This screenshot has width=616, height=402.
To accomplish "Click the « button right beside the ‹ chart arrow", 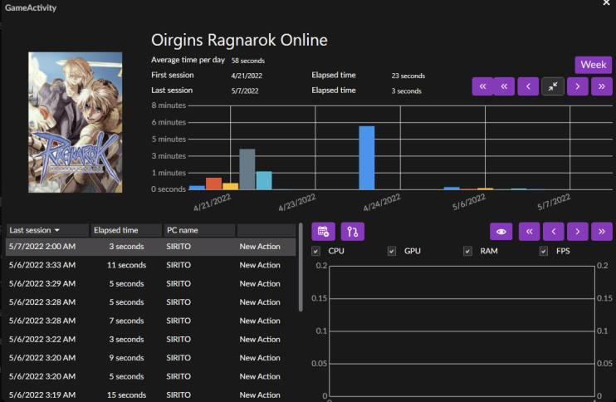I will 504,86.
